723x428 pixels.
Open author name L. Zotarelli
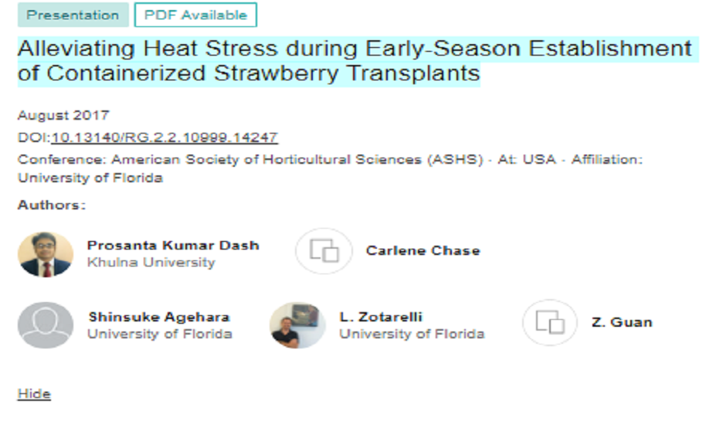(x=381, y=317)
